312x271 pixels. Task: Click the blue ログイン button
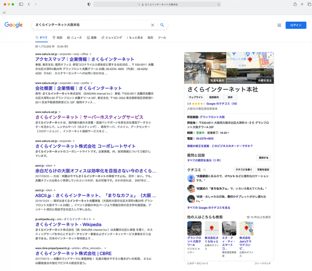click(296, 25)
